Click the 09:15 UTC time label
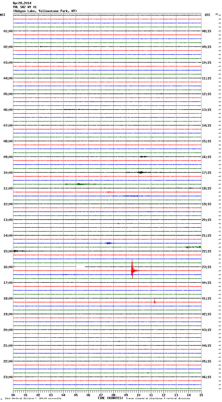The height and width of the screenshot is (402, 222). point(207,47)
